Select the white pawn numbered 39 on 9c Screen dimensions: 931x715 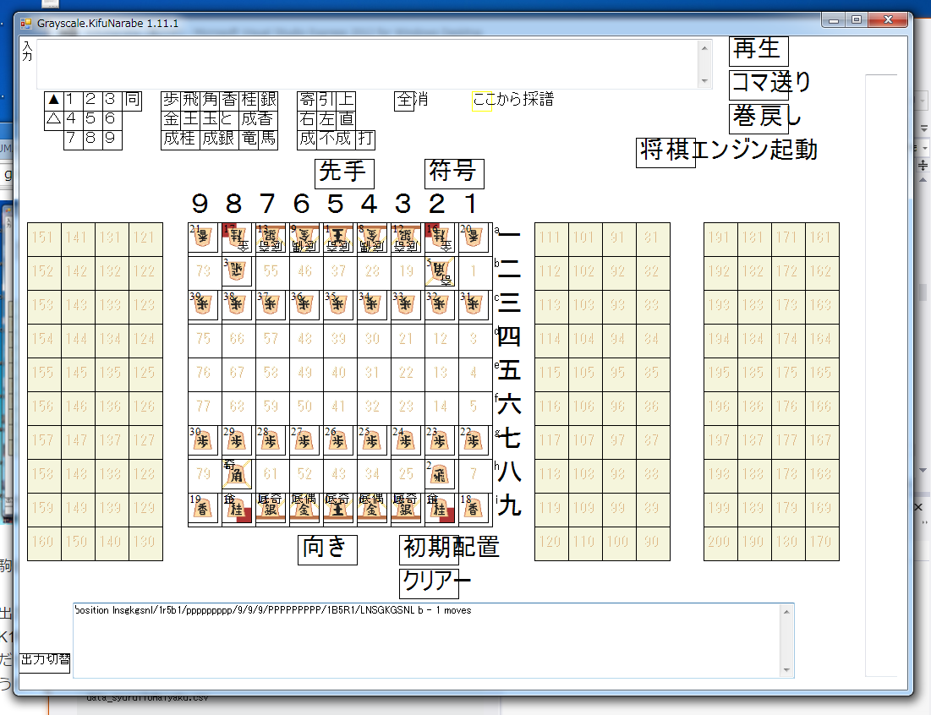point(203,305)
